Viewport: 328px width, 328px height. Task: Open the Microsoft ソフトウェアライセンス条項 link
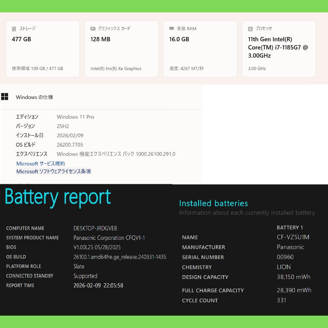53,171
